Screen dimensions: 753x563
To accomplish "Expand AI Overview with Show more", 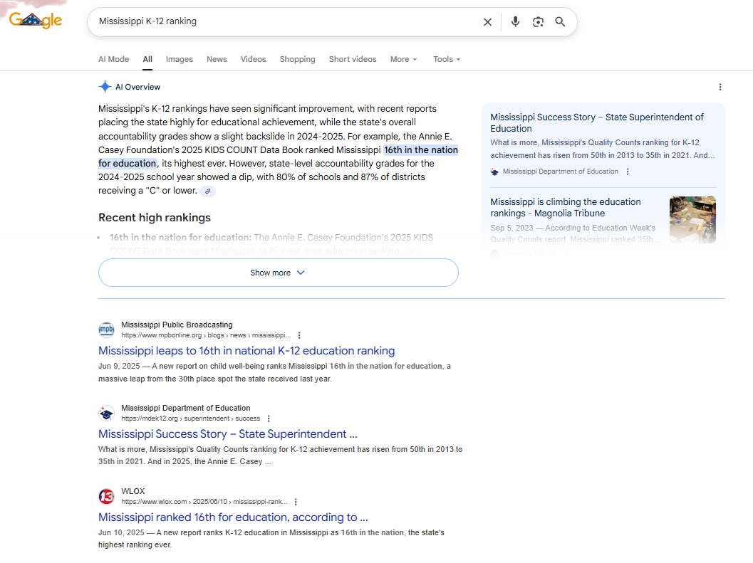I will click(x=278, y=273).
